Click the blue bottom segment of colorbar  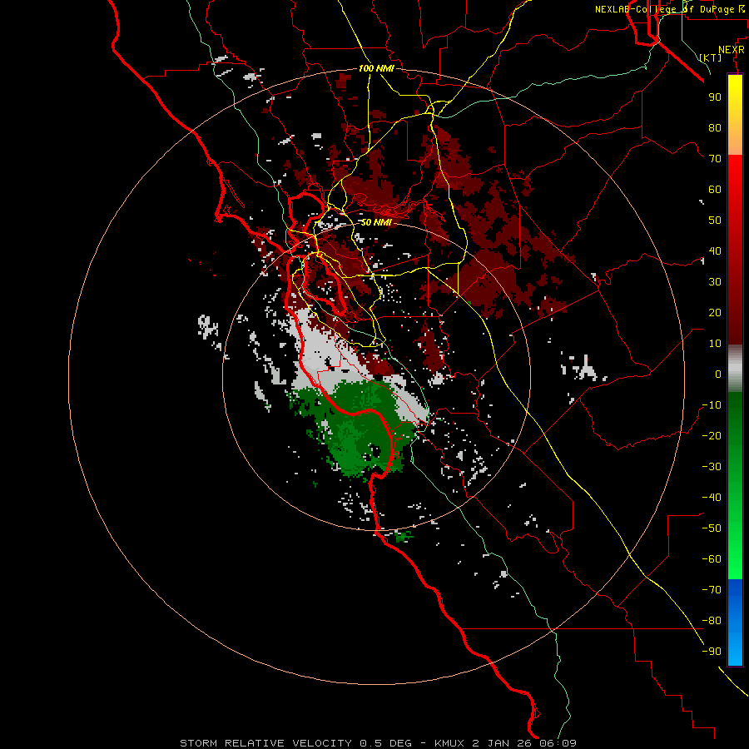coord(735,622)
